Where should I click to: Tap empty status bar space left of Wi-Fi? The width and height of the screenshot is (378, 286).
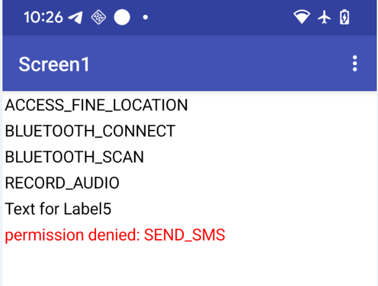coord(223,17)
